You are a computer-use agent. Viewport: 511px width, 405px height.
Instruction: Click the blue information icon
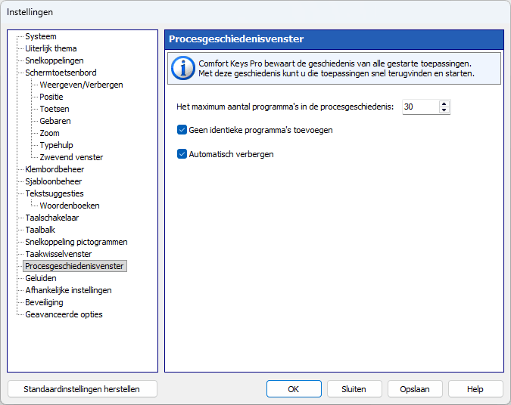click(x=183, y=68)
